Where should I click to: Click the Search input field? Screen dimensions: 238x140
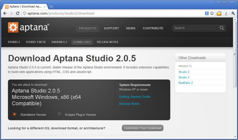tap(195, 28)
